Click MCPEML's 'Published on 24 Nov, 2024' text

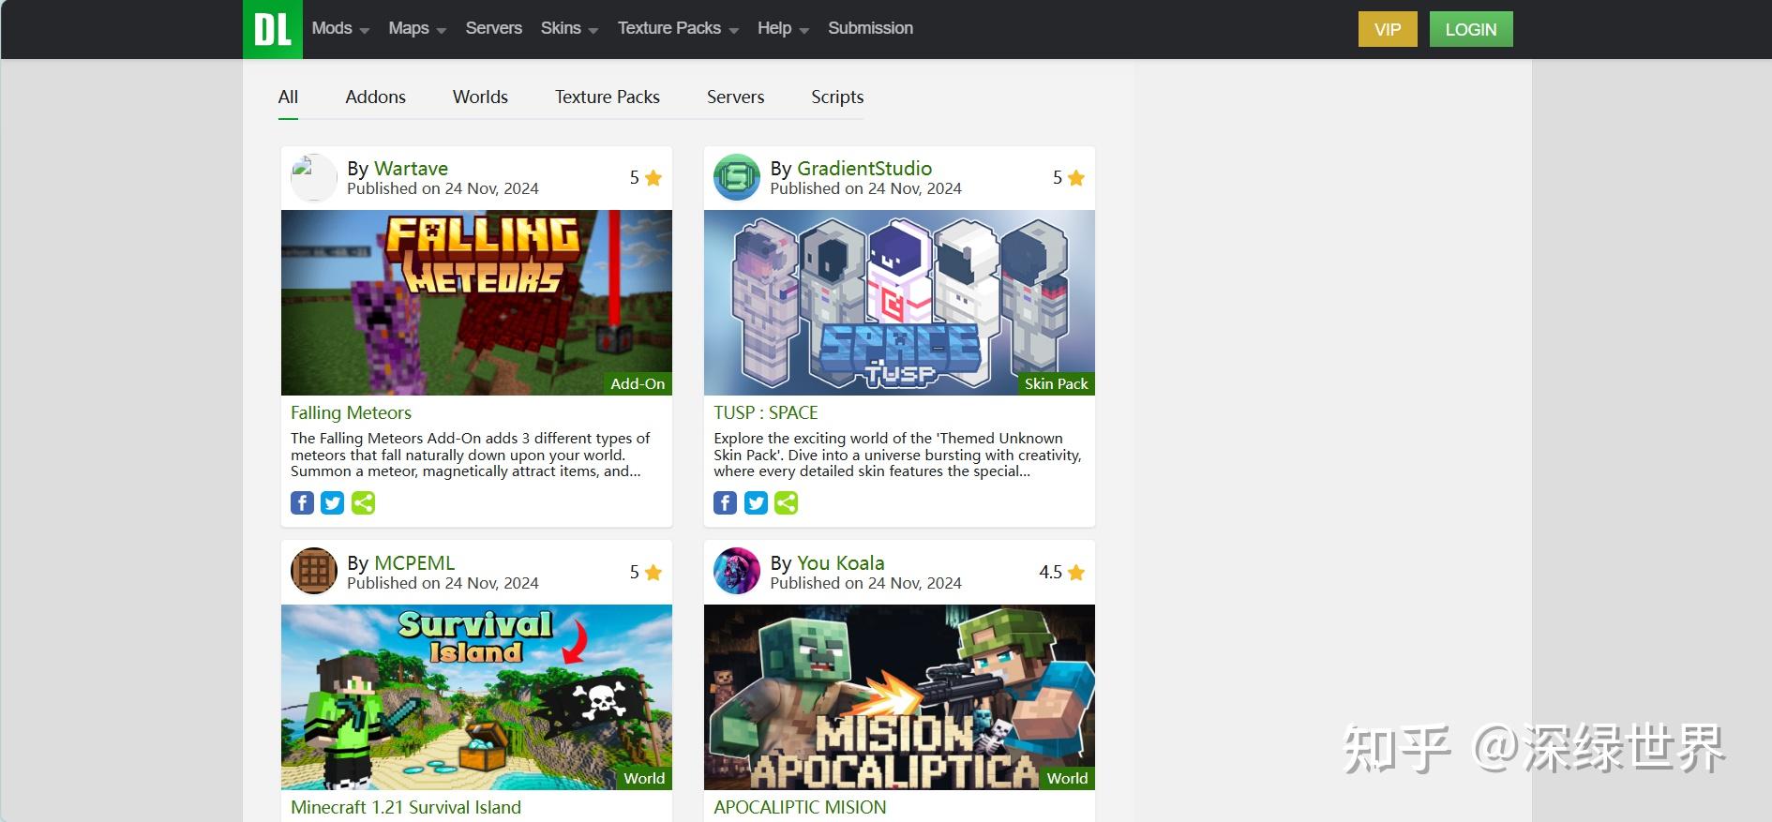point(443,583)
